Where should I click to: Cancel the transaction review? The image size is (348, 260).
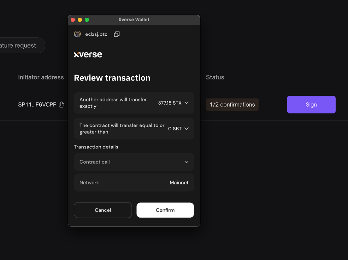click(103, 210)
